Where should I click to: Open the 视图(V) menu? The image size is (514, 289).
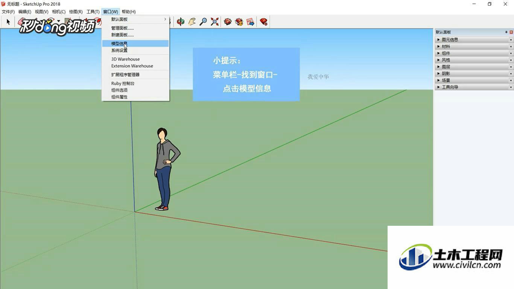(42, 12)
